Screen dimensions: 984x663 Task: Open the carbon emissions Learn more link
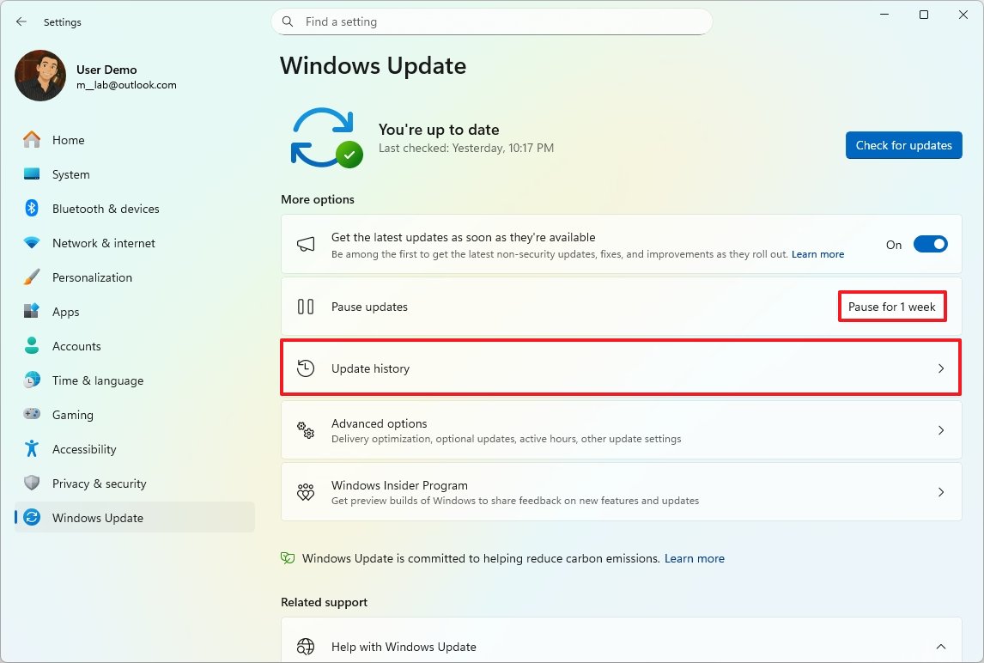coord(694,558)
